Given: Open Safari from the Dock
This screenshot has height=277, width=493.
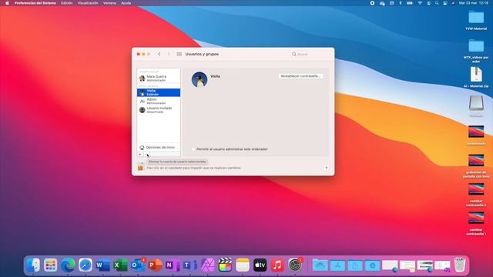Looking at the screenshot, I should coord(86,265).
